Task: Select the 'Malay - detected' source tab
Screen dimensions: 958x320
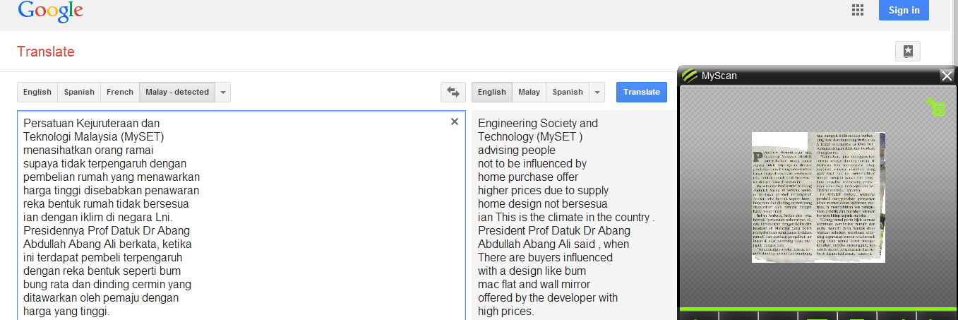Action: [177, 92]
